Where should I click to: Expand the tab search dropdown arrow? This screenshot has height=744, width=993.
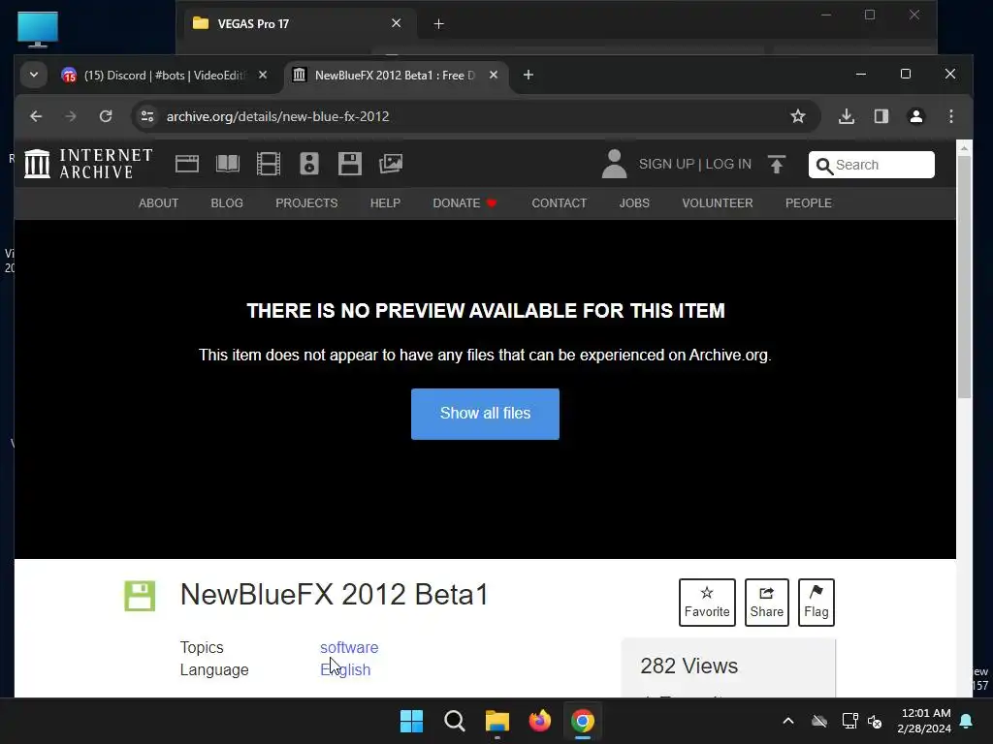point(34,75)
